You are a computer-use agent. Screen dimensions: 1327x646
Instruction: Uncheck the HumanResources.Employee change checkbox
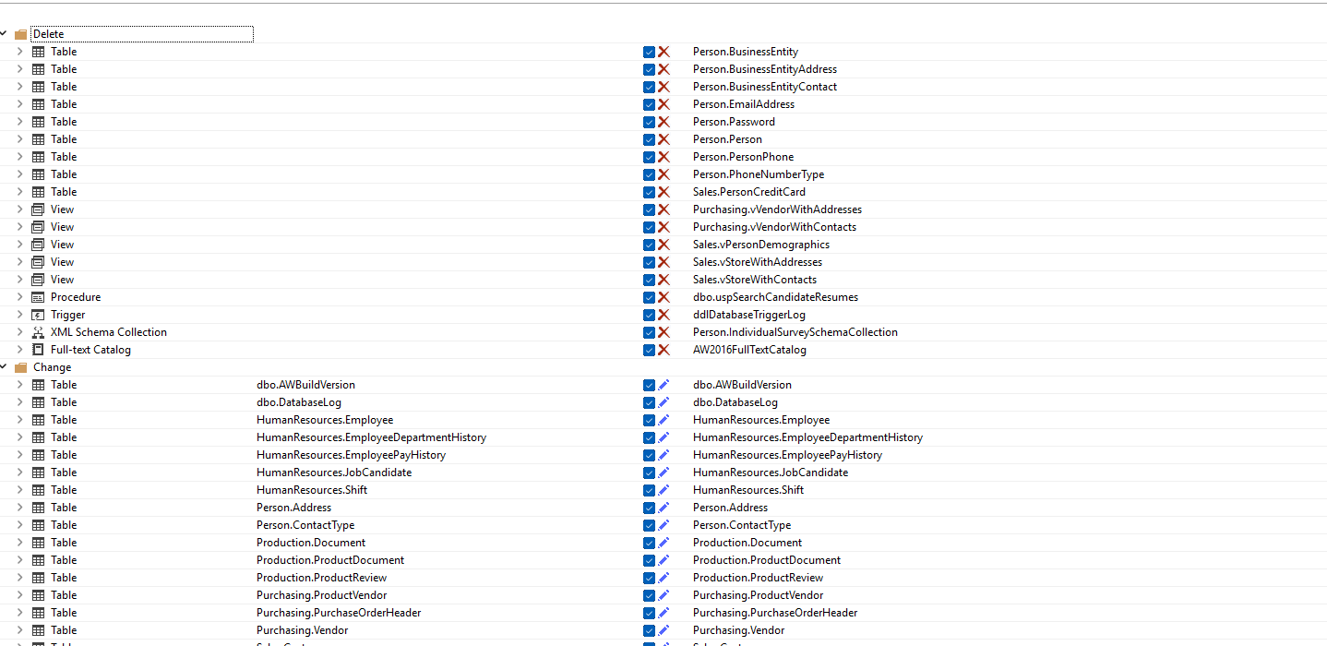click(649, 420)
